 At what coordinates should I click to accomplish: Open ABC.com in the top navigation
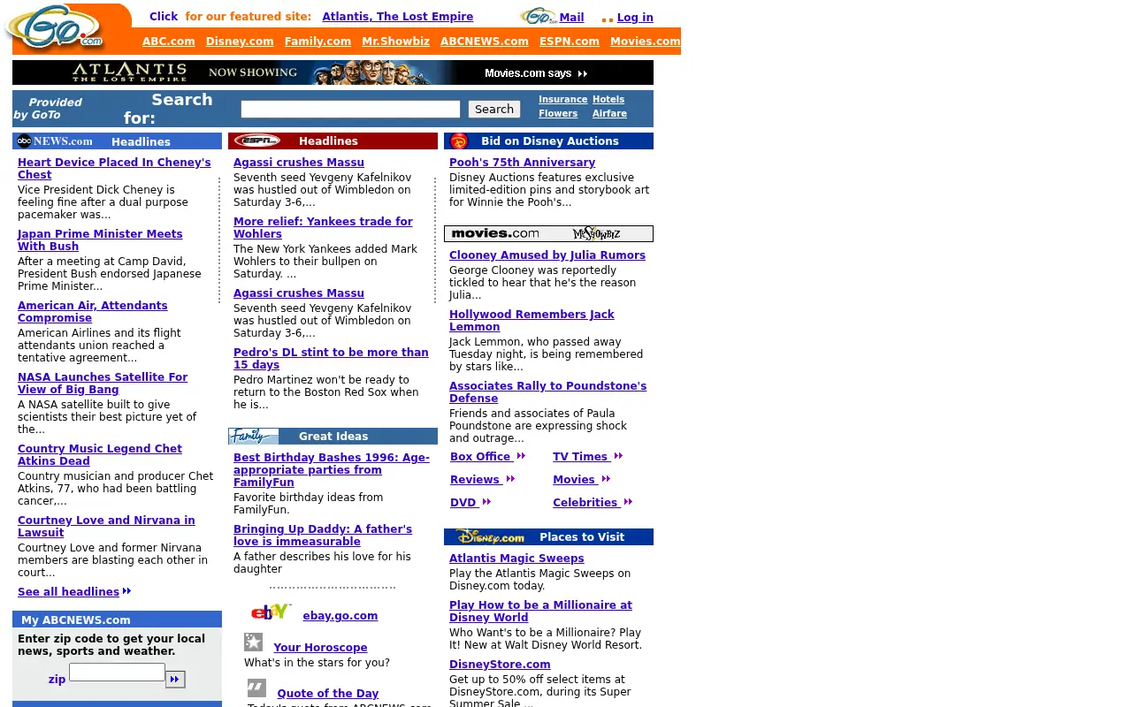[169, 42]
